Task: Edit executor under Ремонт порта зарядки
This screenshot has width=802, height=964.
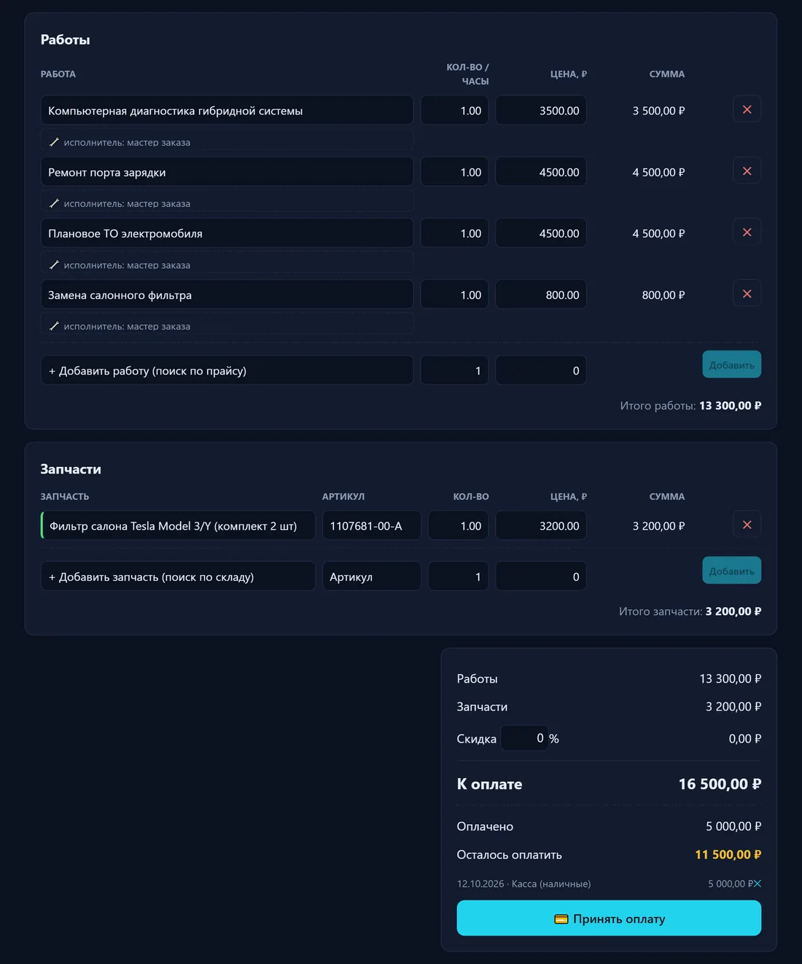Action: tap(227, 203)
